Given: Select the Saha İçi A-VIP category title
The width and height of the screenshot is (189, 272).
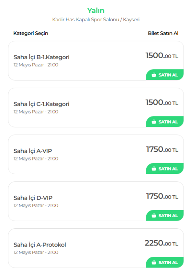Looking at the screenshot, I should 33,151.
